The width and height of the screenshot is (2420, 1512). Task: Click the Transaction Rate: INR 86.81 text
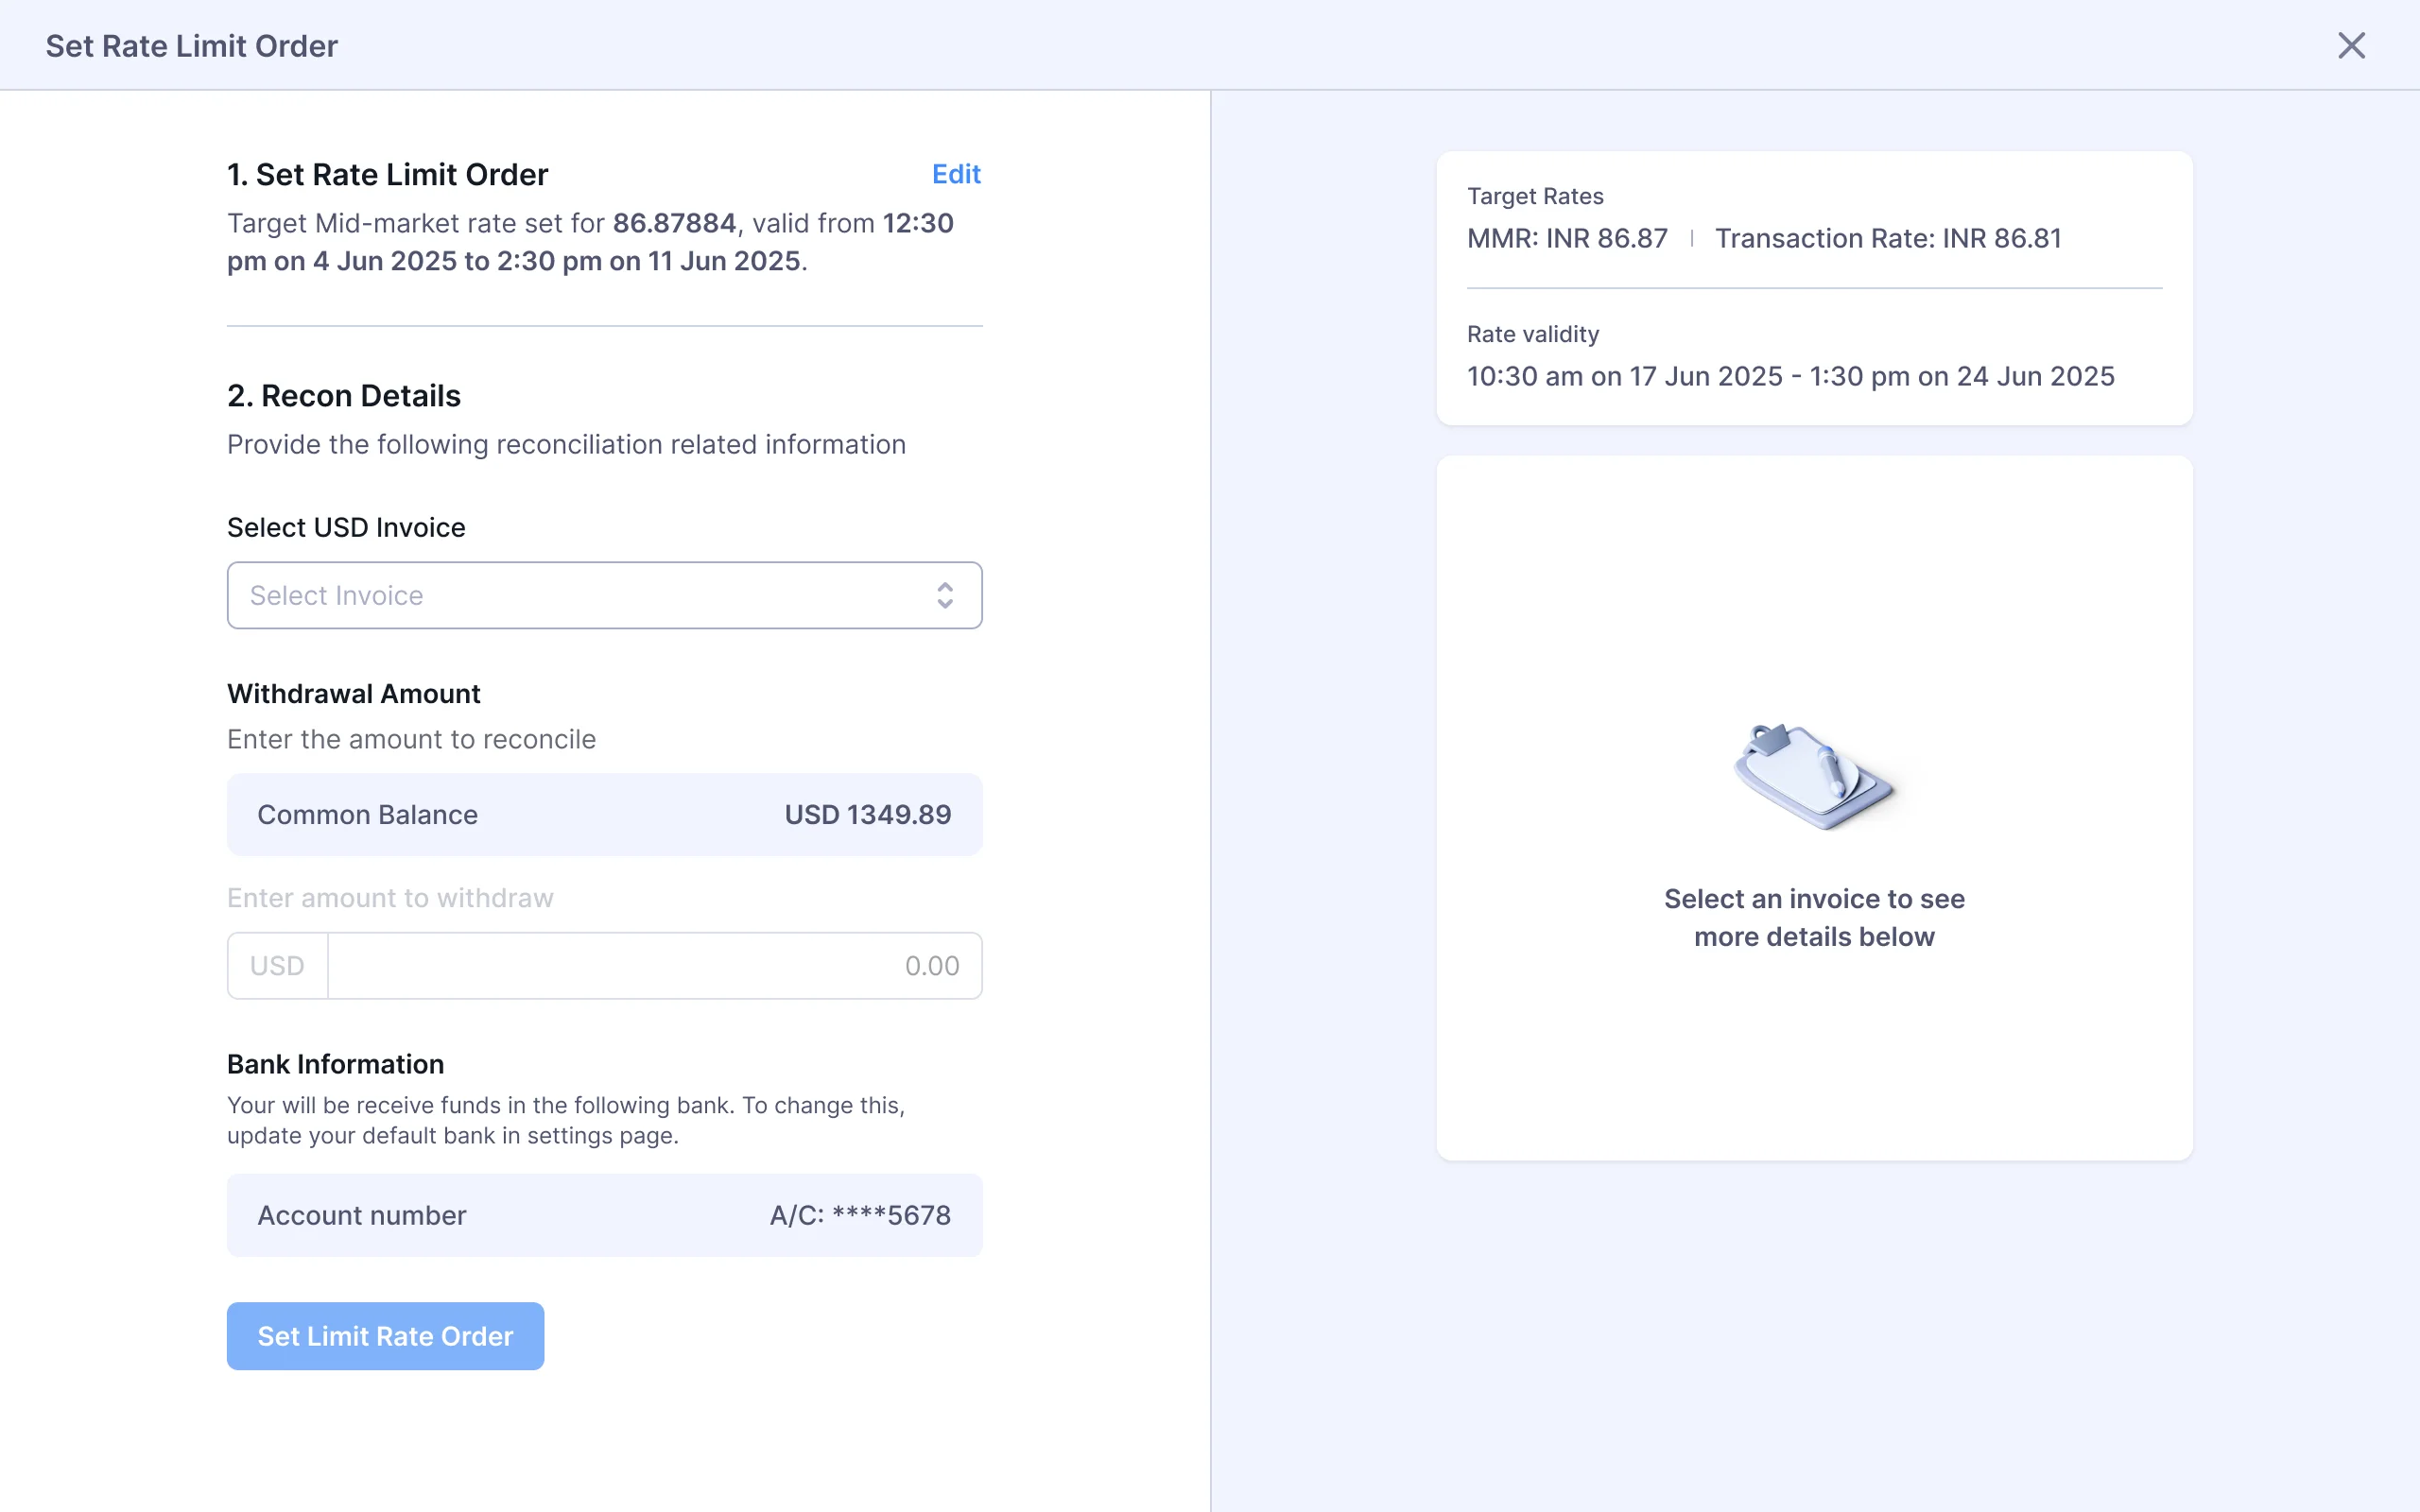click(x=1888, y=238)
